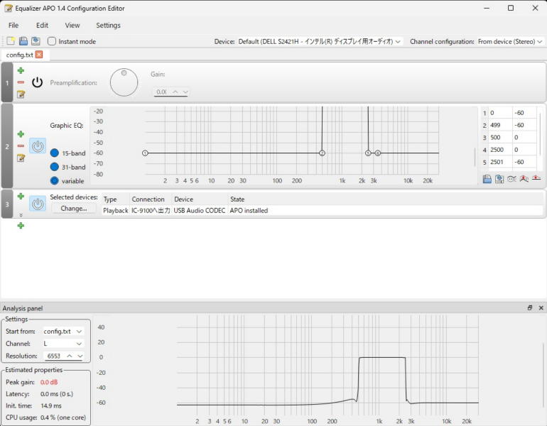This screenshot has width=547, height=426.
Task: Expand the analysis Channel L dropdown
Action: (x=63, y=344)
